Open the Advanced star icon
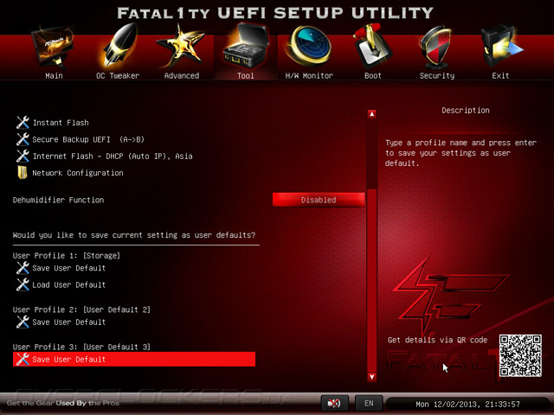554x415 pixels. [x=181, y=46]
